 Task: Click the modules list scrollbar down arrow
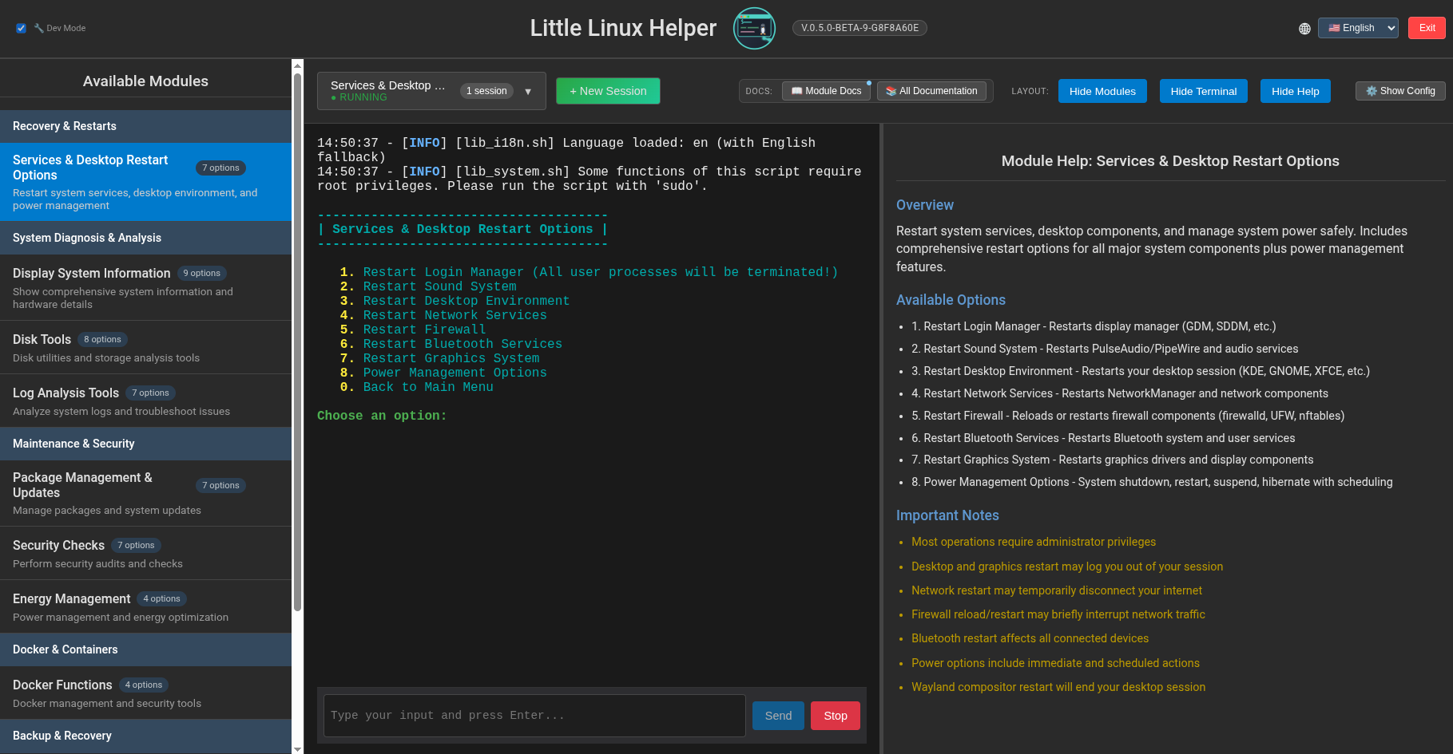tap(297, 748)
